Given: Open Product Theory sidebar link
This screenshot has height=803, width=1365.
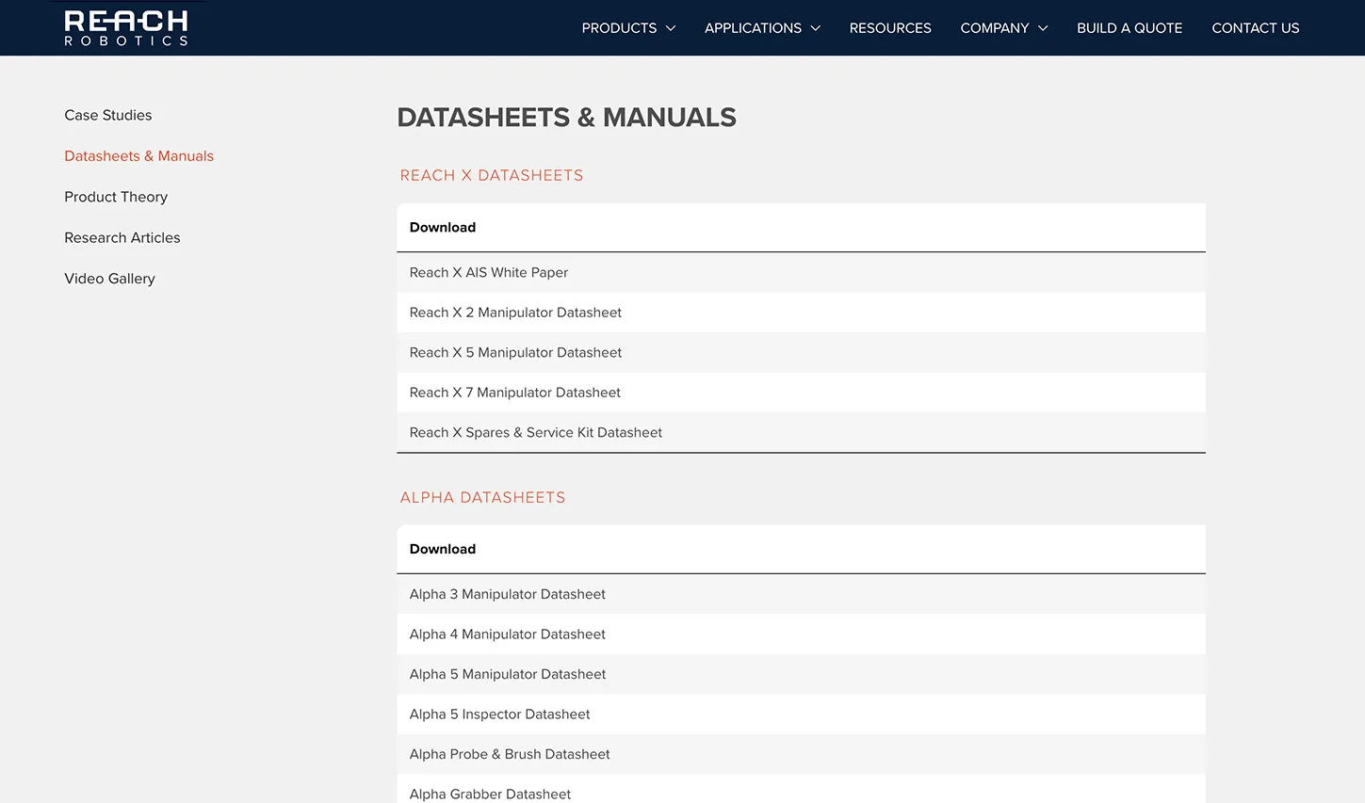Looking at the screenshot, I should (116, 197).
